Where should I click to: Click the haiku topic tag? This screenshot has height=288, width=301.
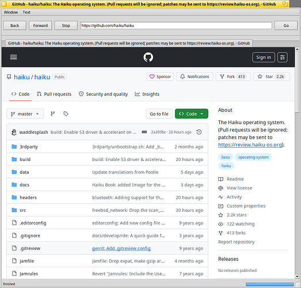[226, 166]
